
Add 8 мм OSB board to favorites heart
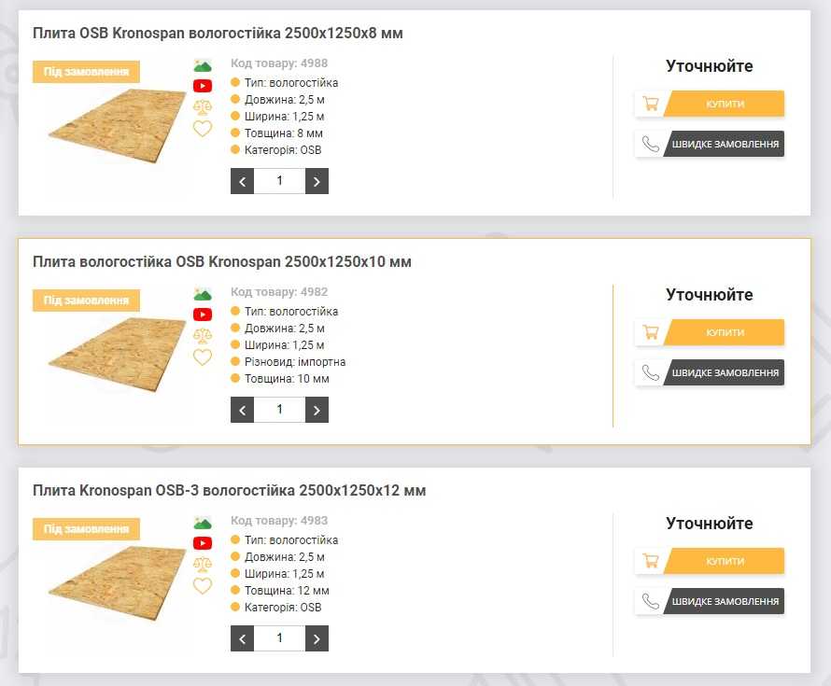tap(203, 129)
